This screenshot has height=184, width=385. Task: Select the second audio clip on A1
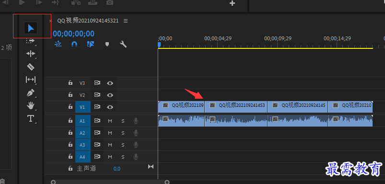[236, 121]
